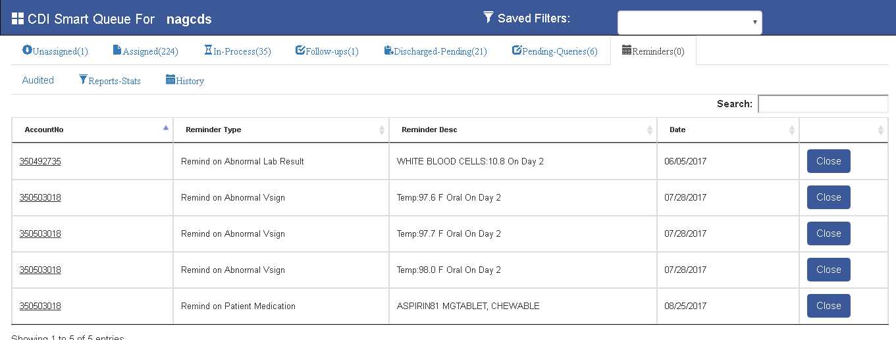Click the funnel icon next to Saved Filters
Screen dimensions: 896x340
point(488,17)
